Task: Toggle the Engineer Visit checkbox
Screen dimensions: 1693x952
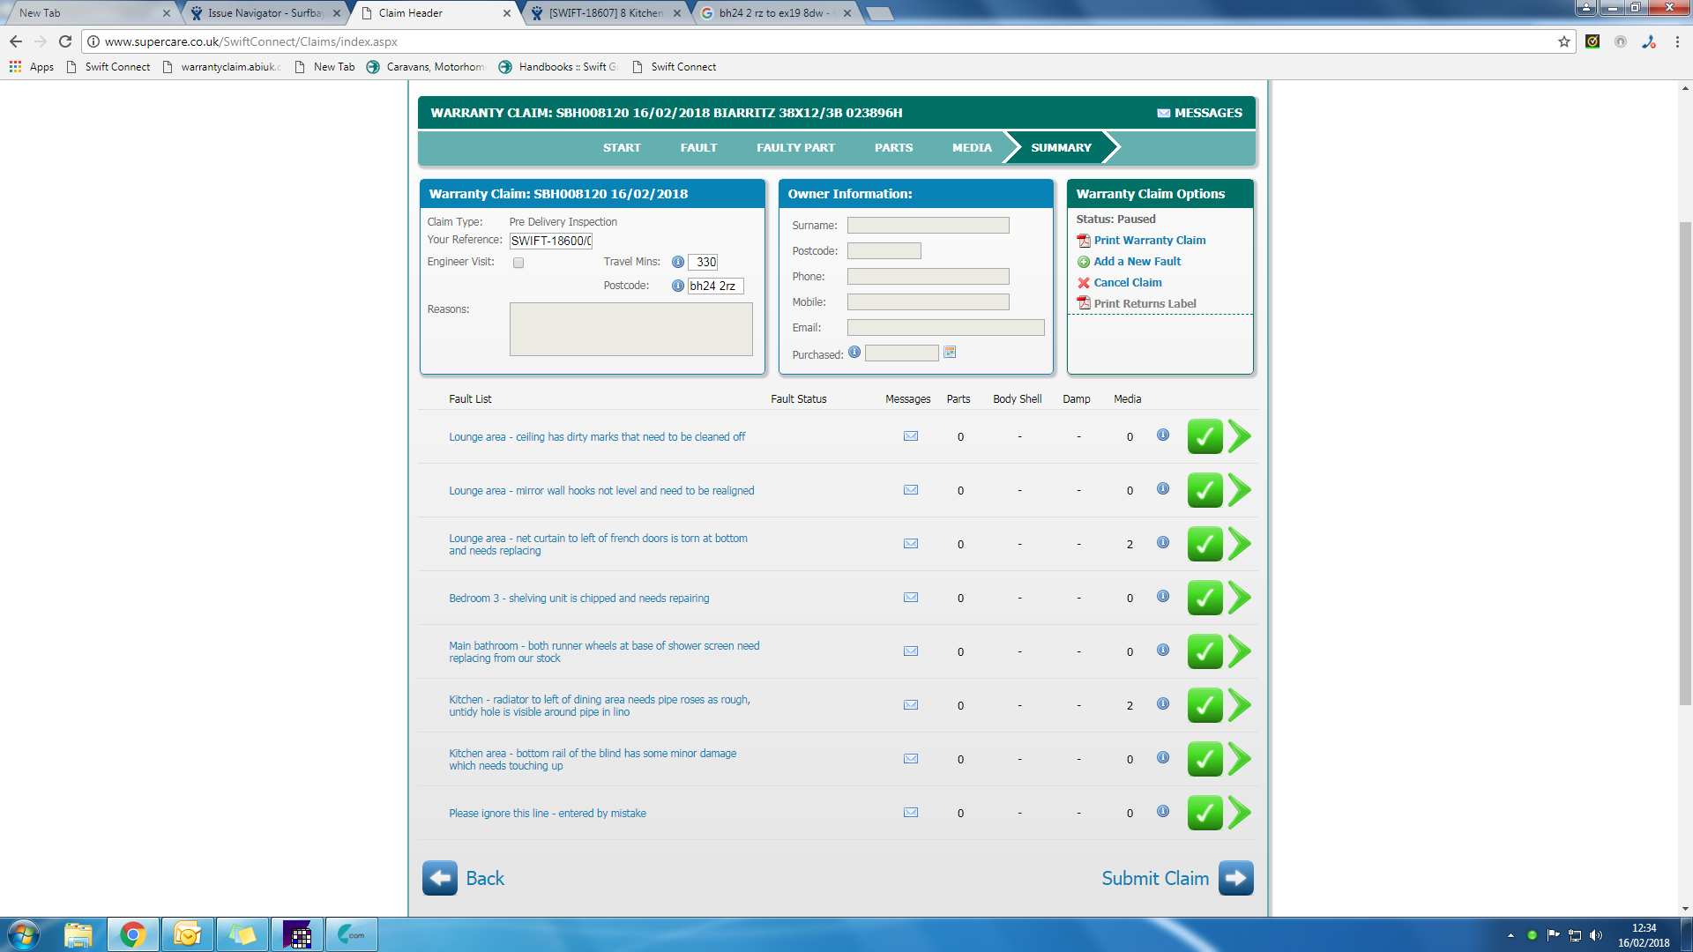Action: 518,263
